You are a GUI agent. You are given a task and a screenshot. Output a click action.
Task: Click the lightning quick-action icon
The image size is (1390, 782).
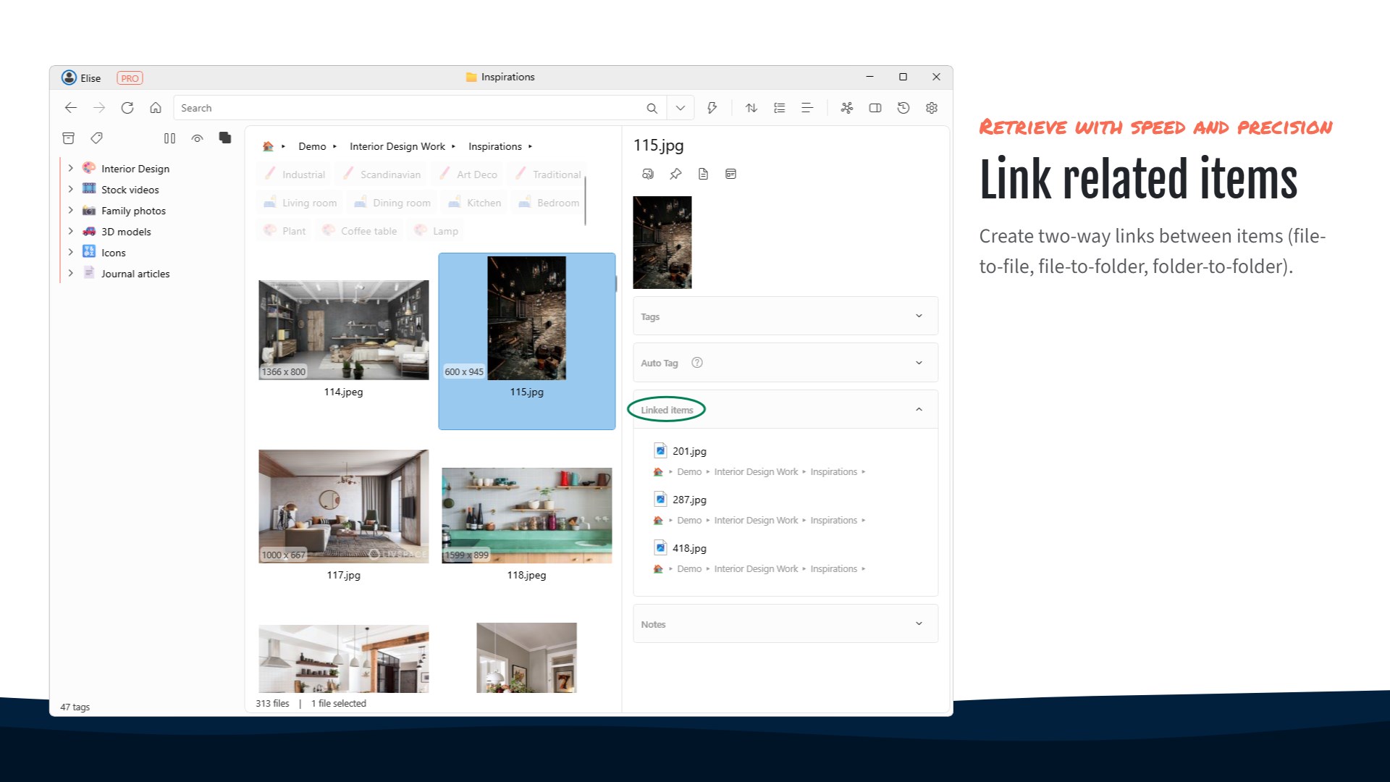712,108
